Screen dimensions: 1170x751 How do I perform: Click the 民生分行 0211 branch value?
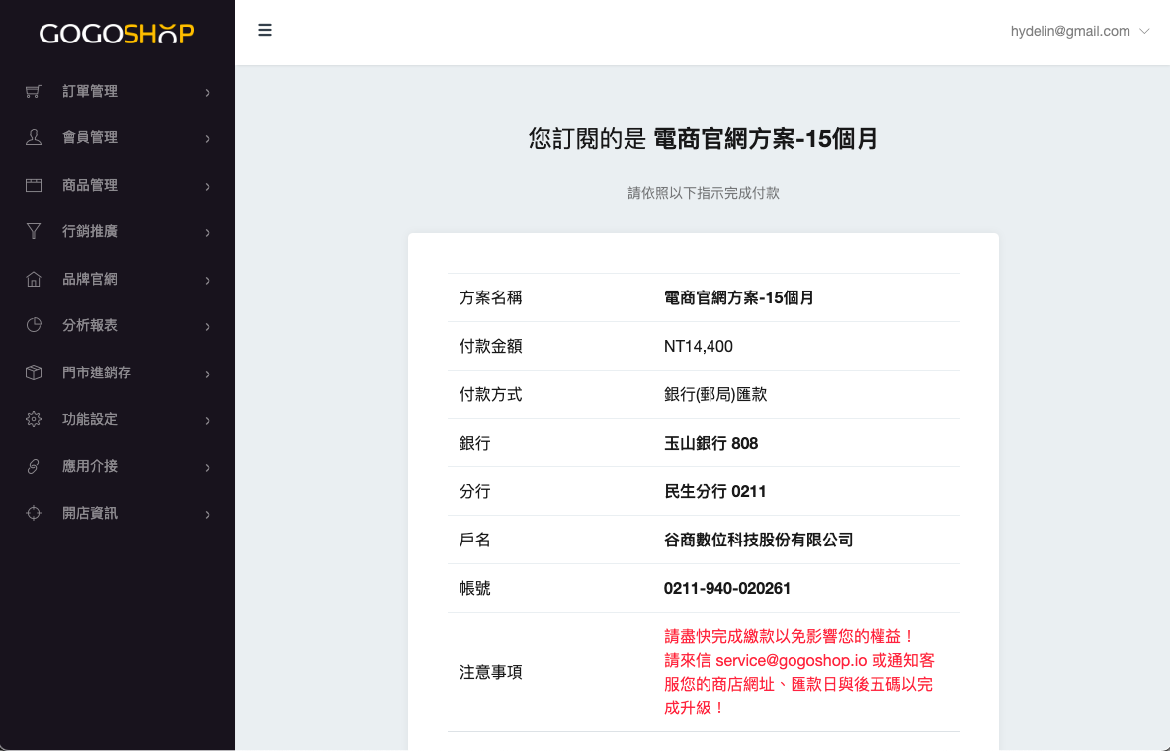coord(714,492)
